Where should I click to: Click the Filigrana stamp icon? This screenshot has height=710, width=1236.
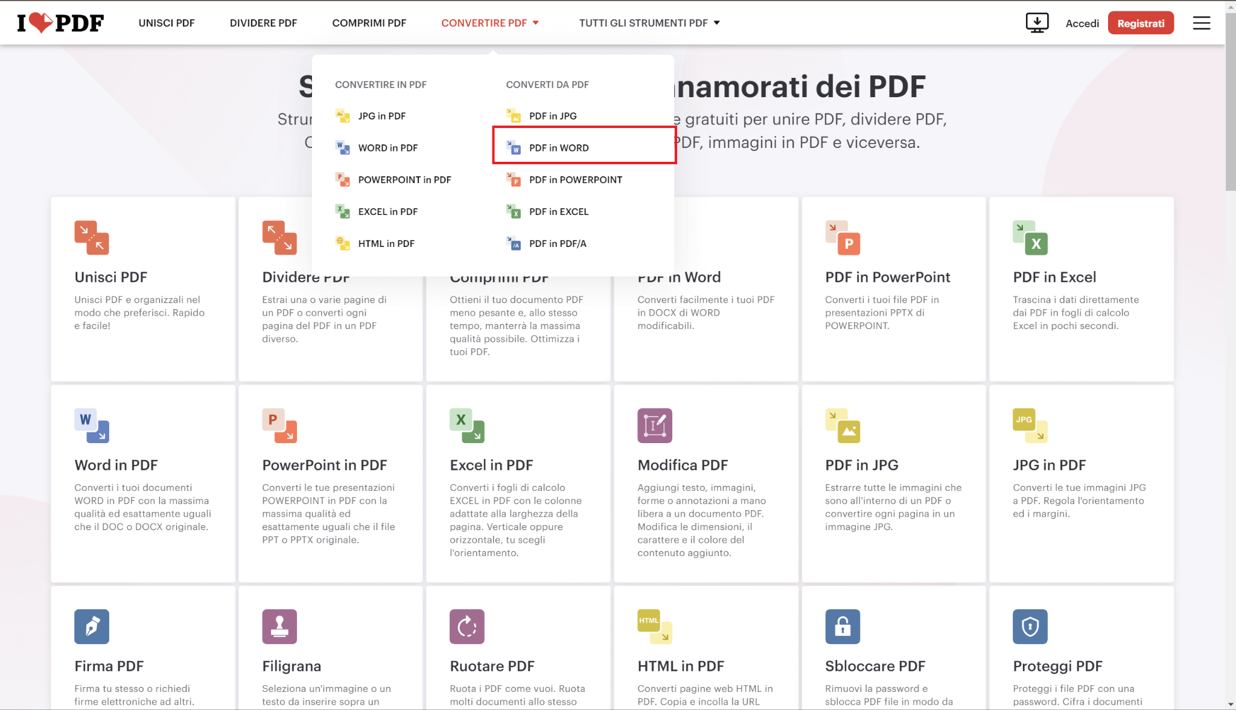279,627
